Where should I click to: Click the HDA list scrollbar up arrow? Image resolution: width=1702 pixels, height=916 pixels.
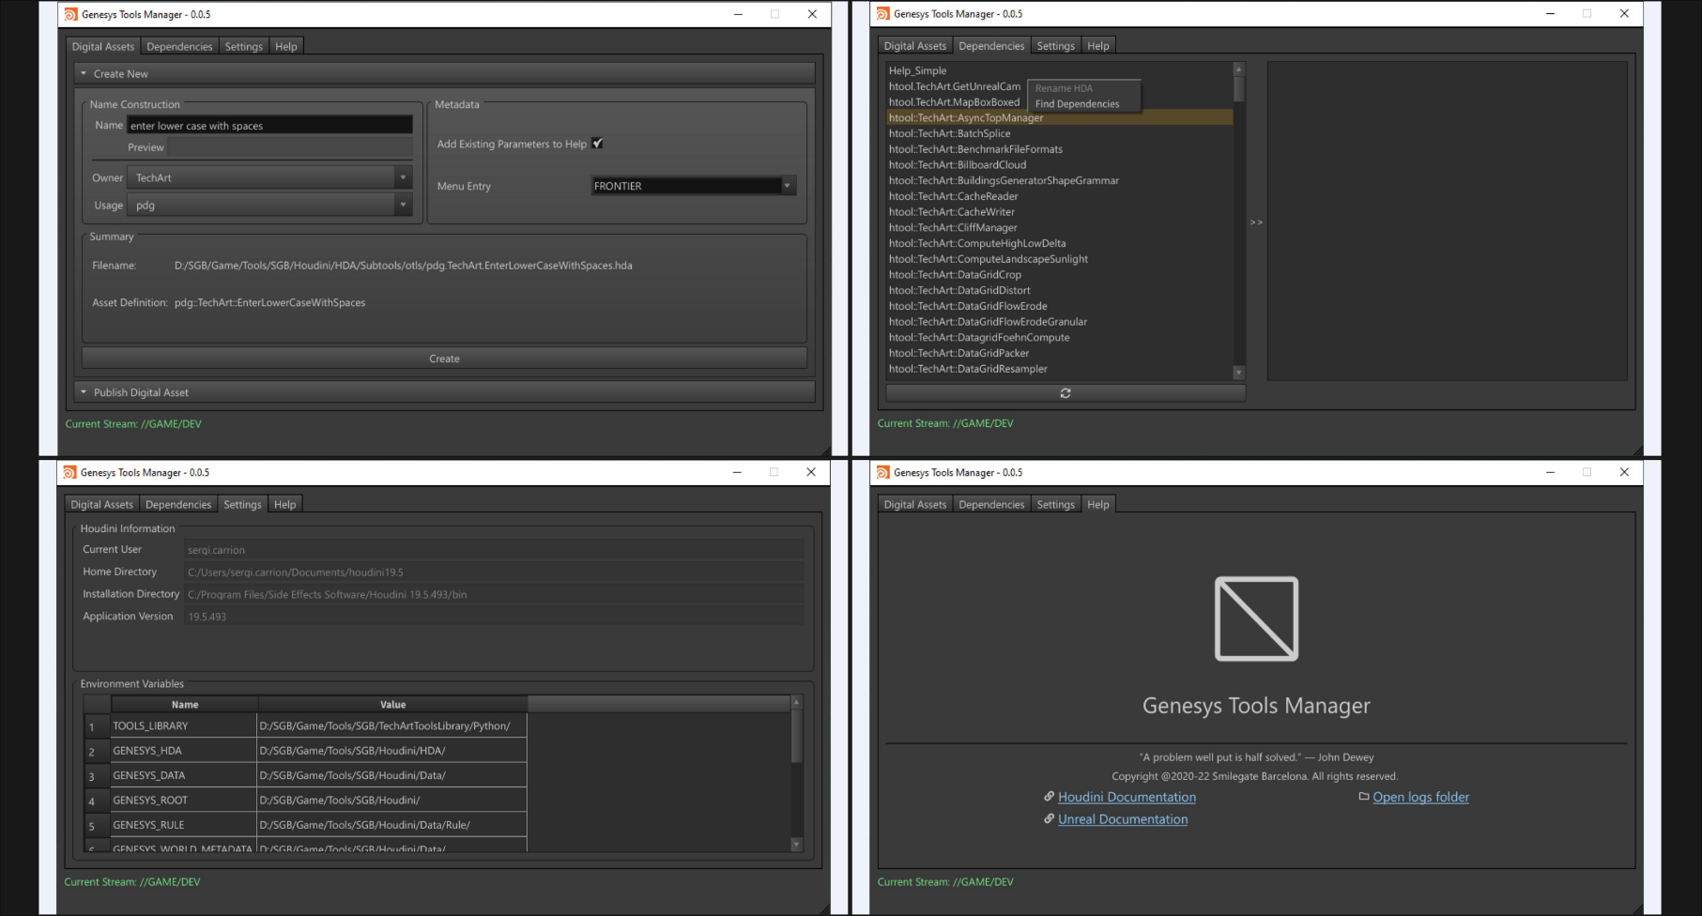coord(1238,69)
